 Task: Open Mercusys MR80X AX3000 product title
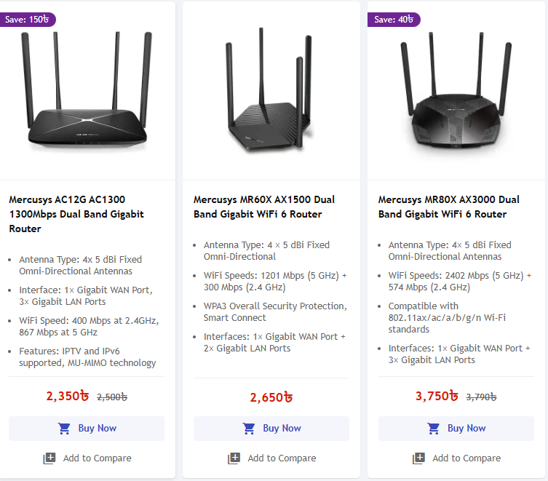pyautogui.click(x=449, y=207)
